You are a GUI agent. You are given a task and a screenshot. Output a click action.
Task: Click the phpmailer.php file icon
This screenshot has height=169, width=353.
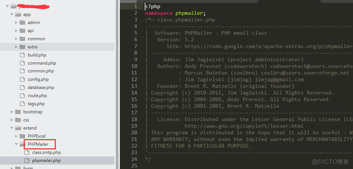[27, 161]
